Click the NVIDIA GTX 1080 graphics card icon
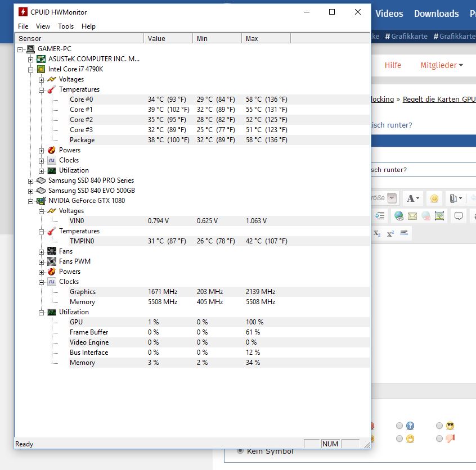476x470 pixels. pyautogui.click(x=41, y=201)
